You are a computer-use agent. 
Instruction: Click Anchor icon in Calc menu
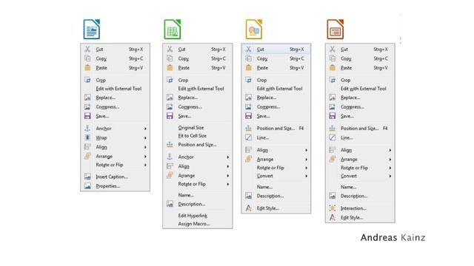pos(170,157)
